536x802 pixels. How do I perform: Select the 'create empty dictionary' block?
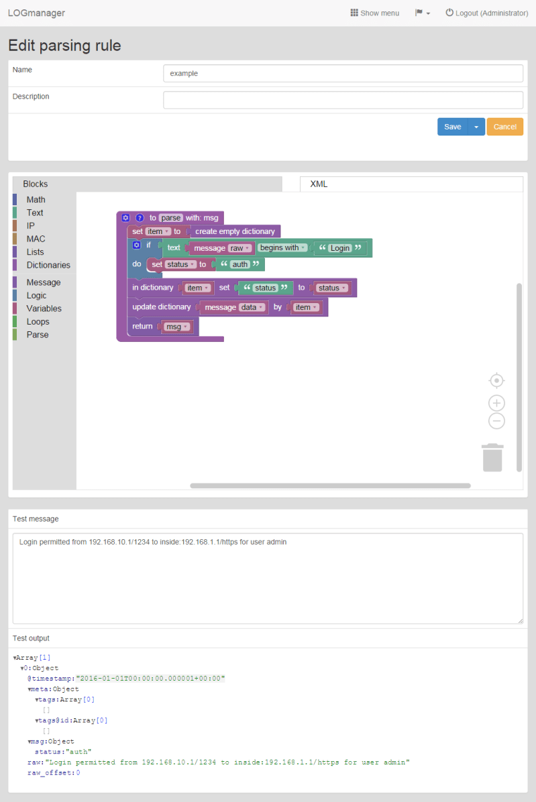(235, 231)
